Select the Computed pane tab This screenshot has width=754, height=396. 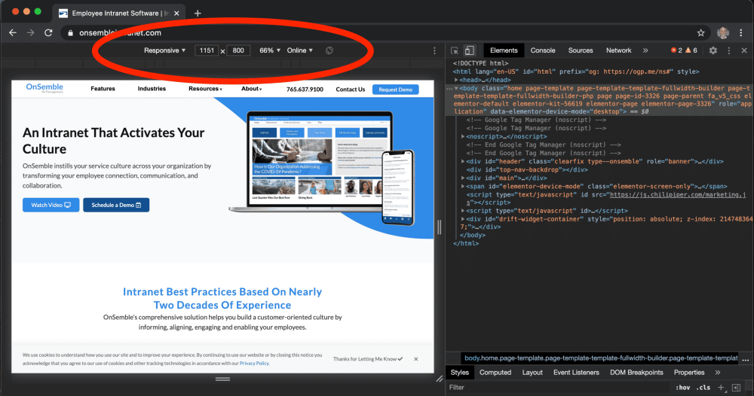[x=495, y=373]
